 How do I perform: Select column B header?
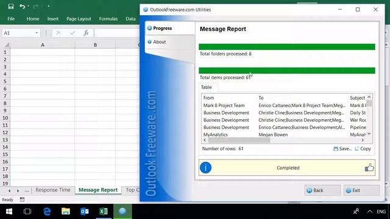coord(95,45)
